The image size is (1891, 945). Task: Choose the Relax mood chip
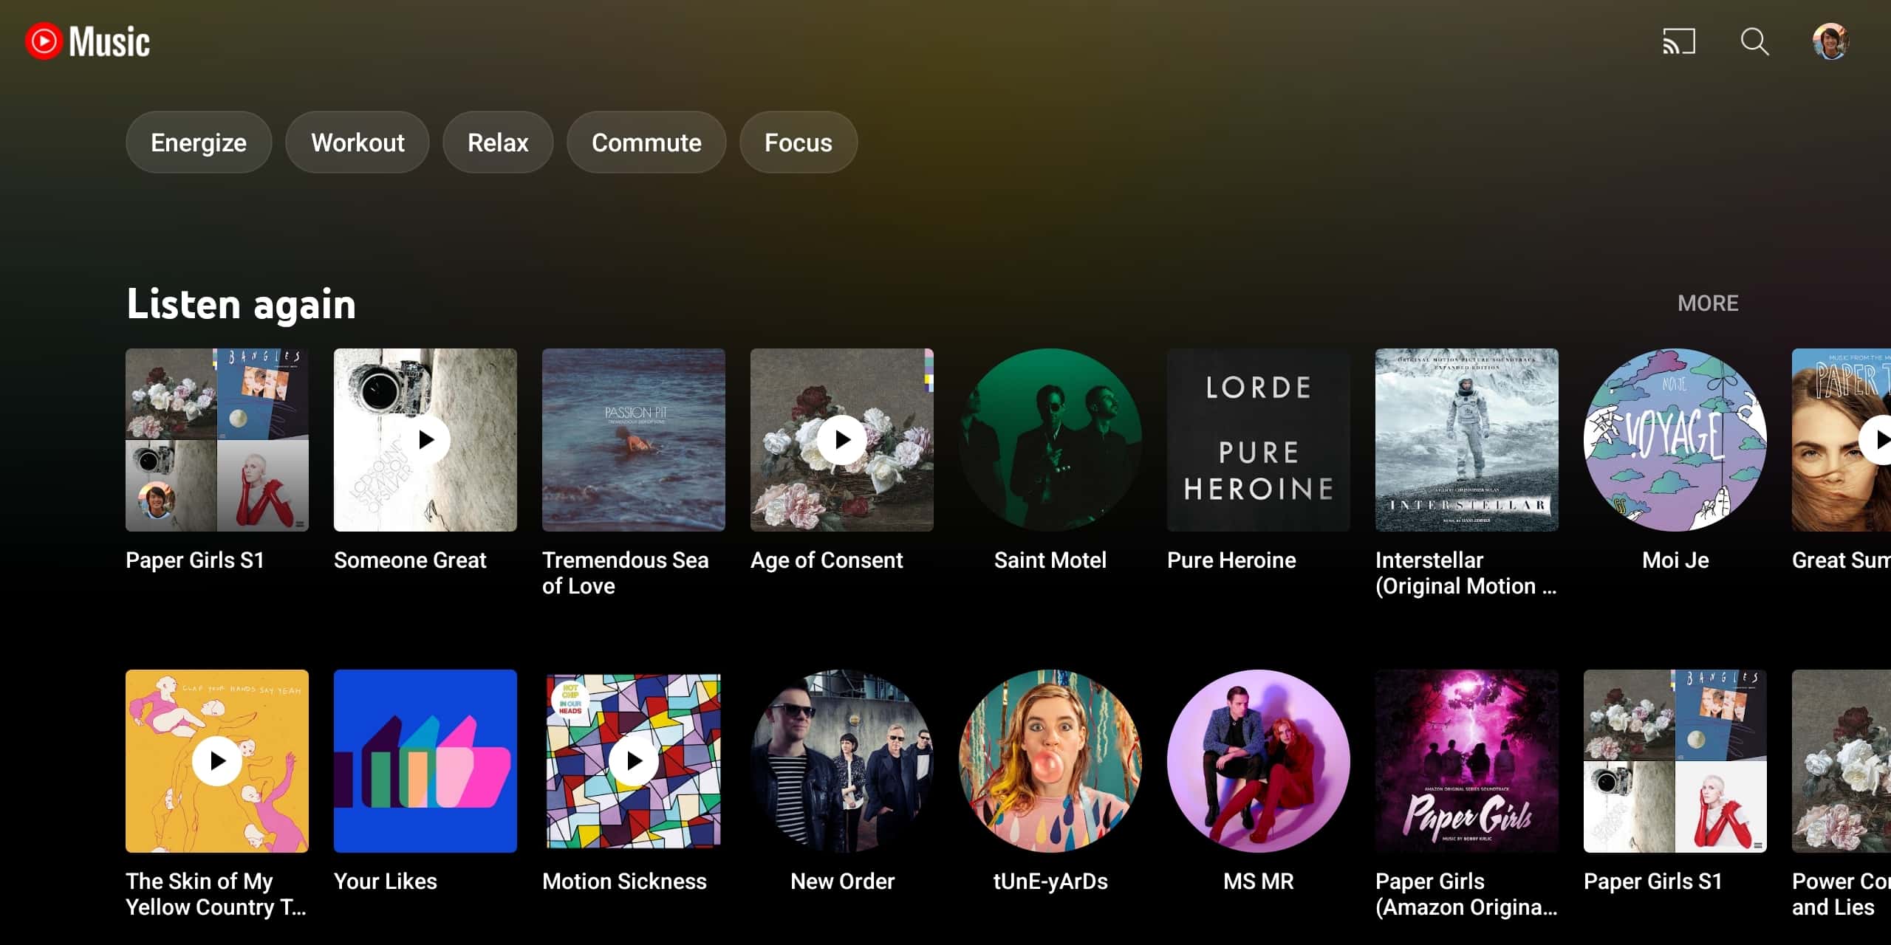[498, 142]
